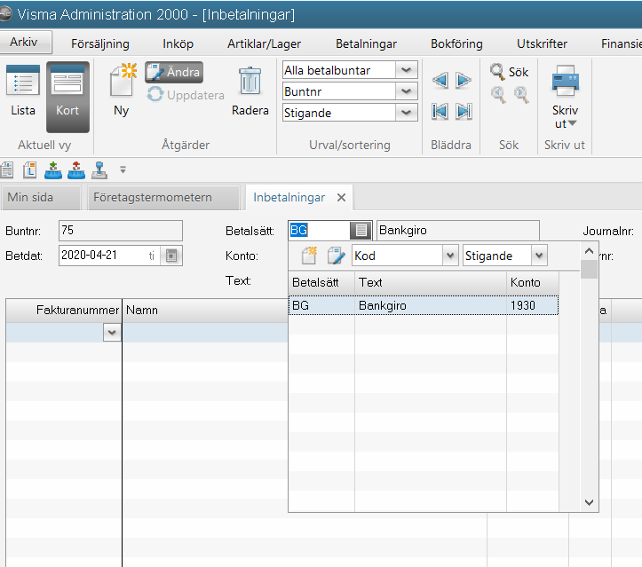The width and height of the screenshot is (642, 567).
Task: Expand the Buntnr sorting dropdown
Action: (x=407, y=91)
